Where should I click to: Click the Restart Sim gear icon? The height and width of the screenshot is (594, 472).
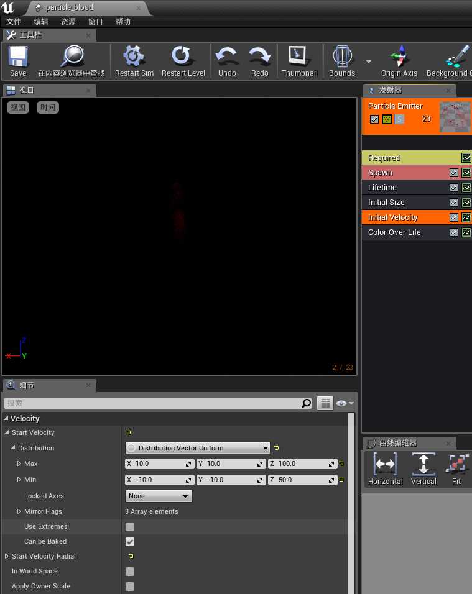(x=134, y=56)
